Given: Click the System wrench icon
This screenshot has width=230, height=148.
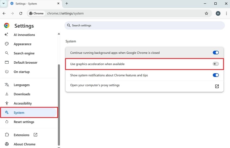Looking at the screenshot, I should 7,112.
